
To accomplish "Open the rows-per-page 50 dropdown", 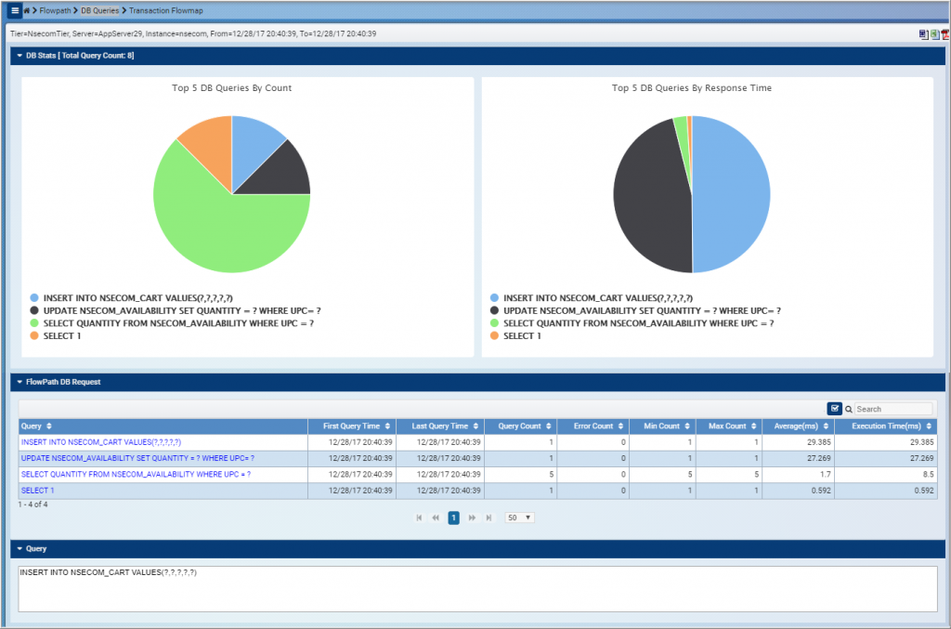I will point(519,518).
